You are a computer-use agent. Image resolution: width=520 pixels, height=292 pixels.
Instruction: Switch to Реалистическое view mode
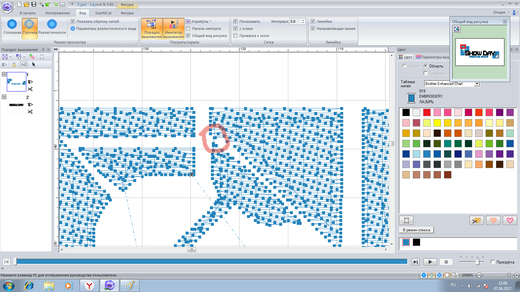click(x=52, y=27)
